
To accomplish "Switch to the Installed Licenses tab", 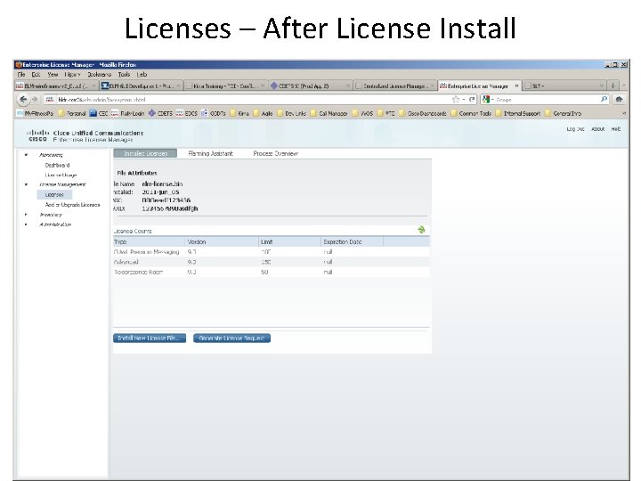I will pos(145,153).
